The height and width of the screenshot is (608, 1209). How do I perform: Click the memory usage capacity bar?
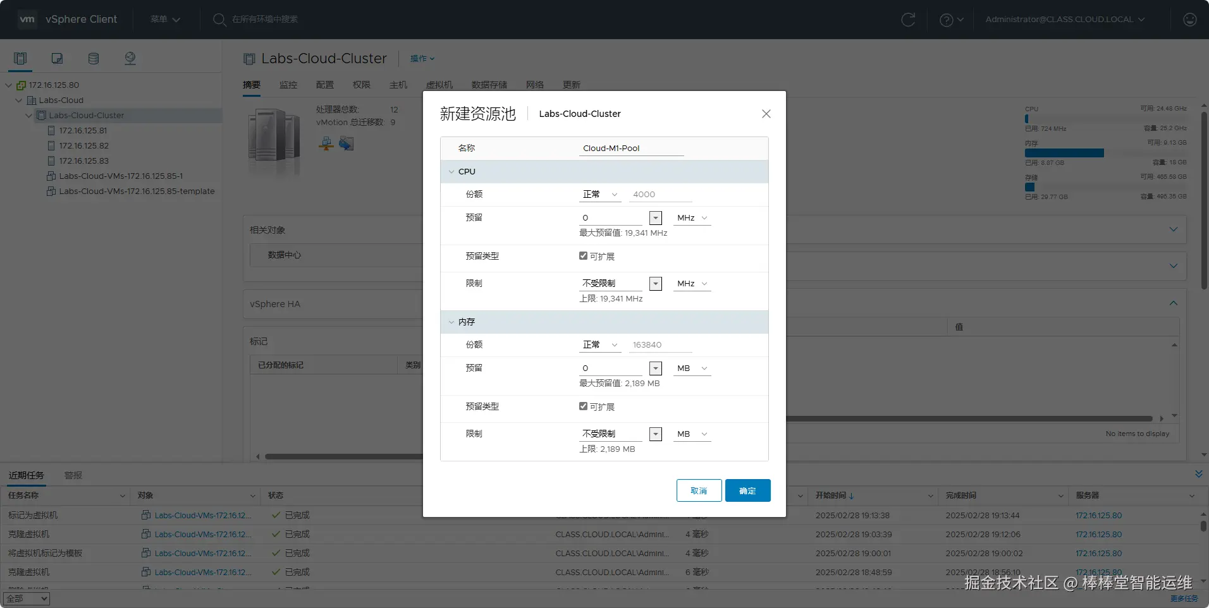coord(1105,153)
